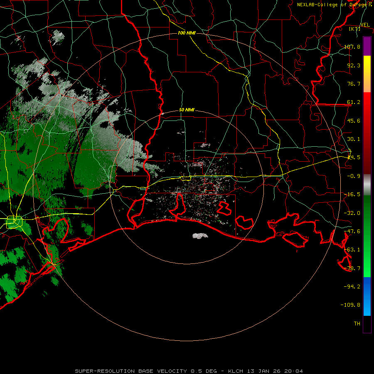Image resolution: width=374 pixels, height=374 pixels.
Task: Click the 107.8 velocity scale value
Action: click(352, 47)
